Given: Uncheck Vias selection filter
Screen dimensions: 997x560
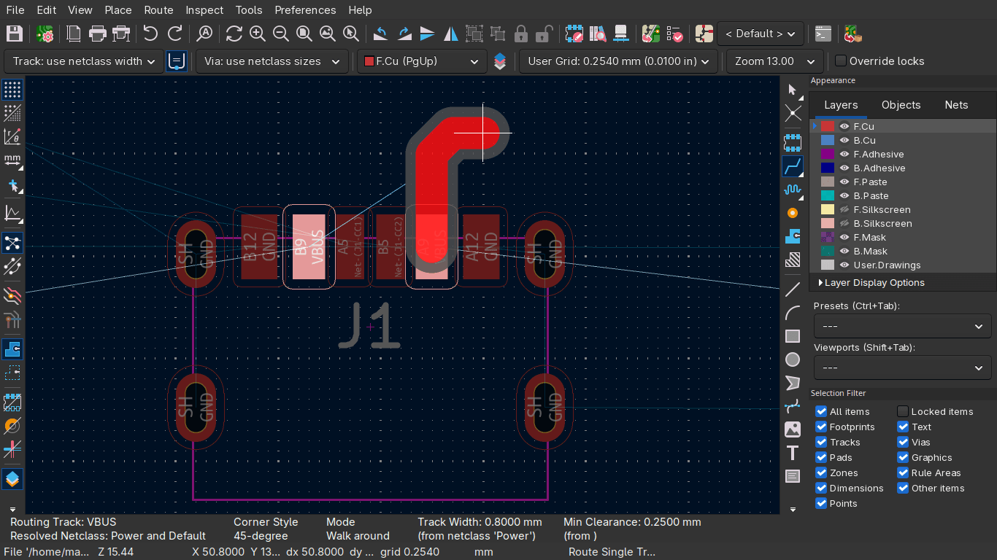Looking at the screenshot, I should point(903,442).
